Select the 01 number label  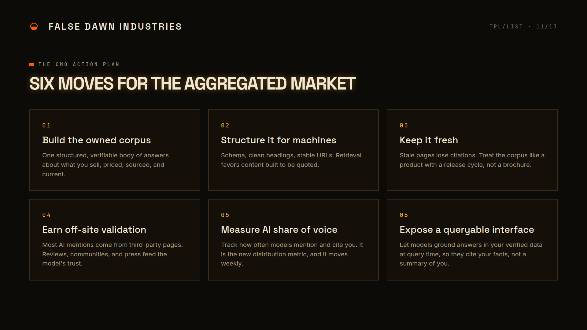tap(46, 125)
